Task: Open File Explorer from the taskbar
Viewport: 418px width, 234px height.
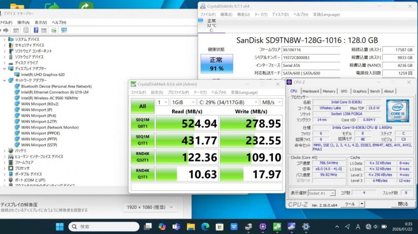Action: click(191, 226)
